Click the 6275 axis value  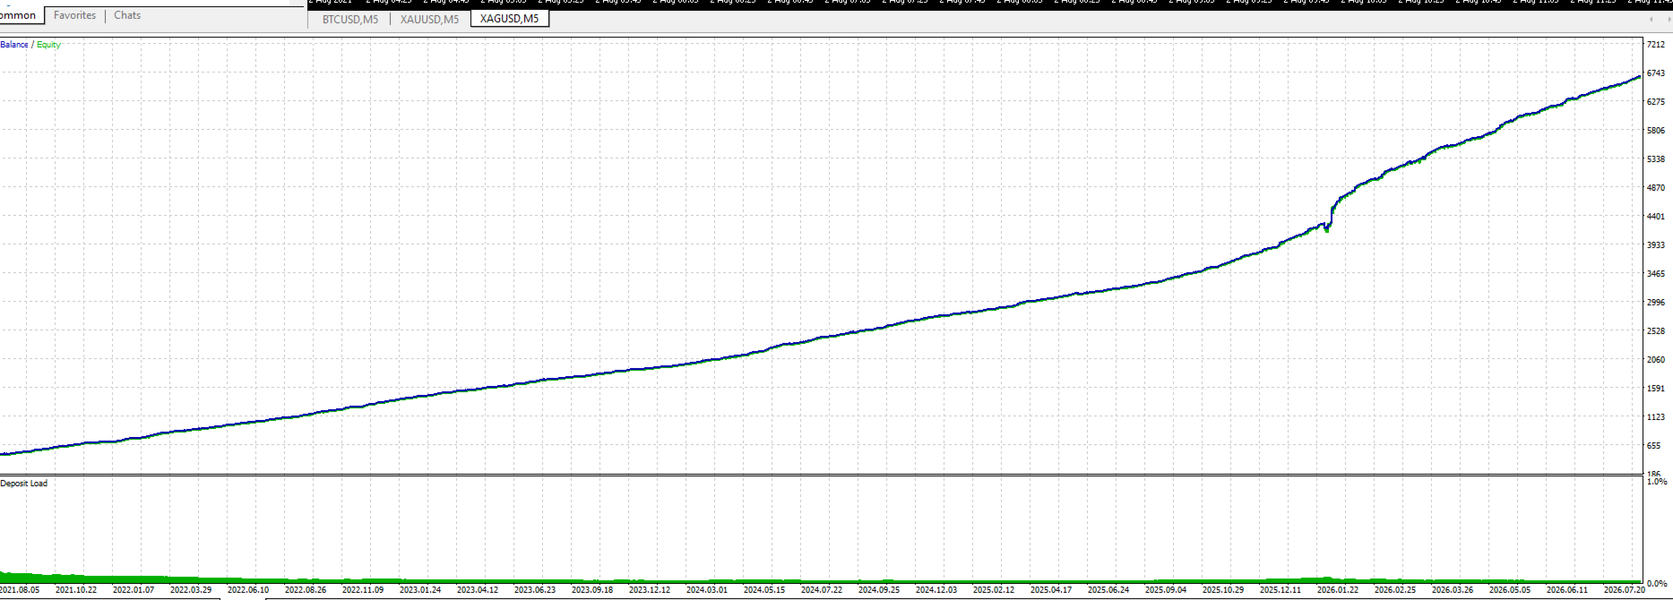1656,102
